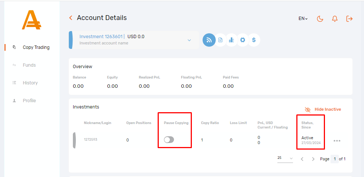Viewport: 364px width, 177px height.
Task: Open three-dot menu for investment 1272593
Action: (x=337, y=141)
